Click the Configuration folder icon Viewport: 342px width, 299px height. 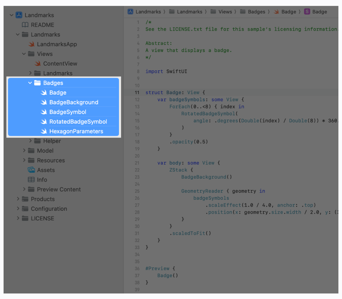(x=25, y=209)
